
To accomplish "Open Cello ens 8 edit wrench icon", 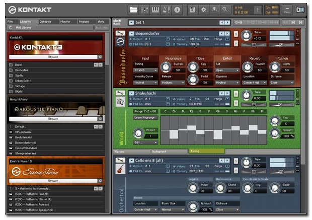I will click(x=120, y=160).
